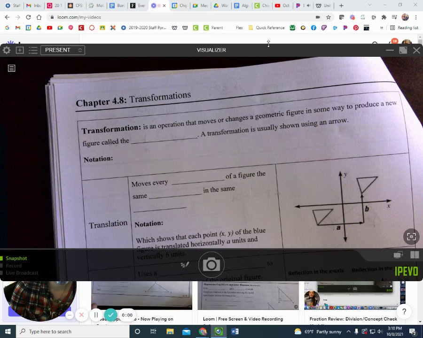This screenshot has height=338, width=423.
Task: Click the Loom recording timer 0:00
Action: (127, 315)
